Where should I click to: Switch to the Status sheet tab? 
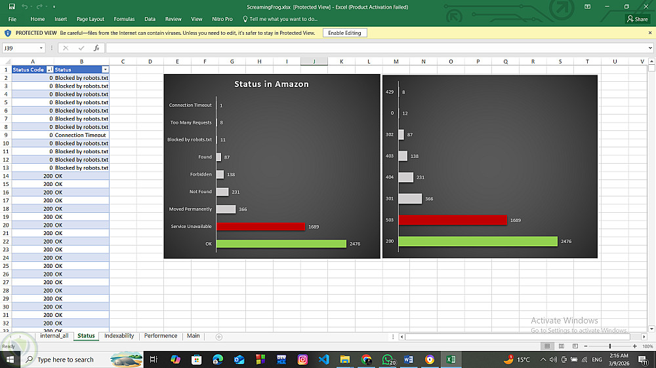[x=86, y=336]
